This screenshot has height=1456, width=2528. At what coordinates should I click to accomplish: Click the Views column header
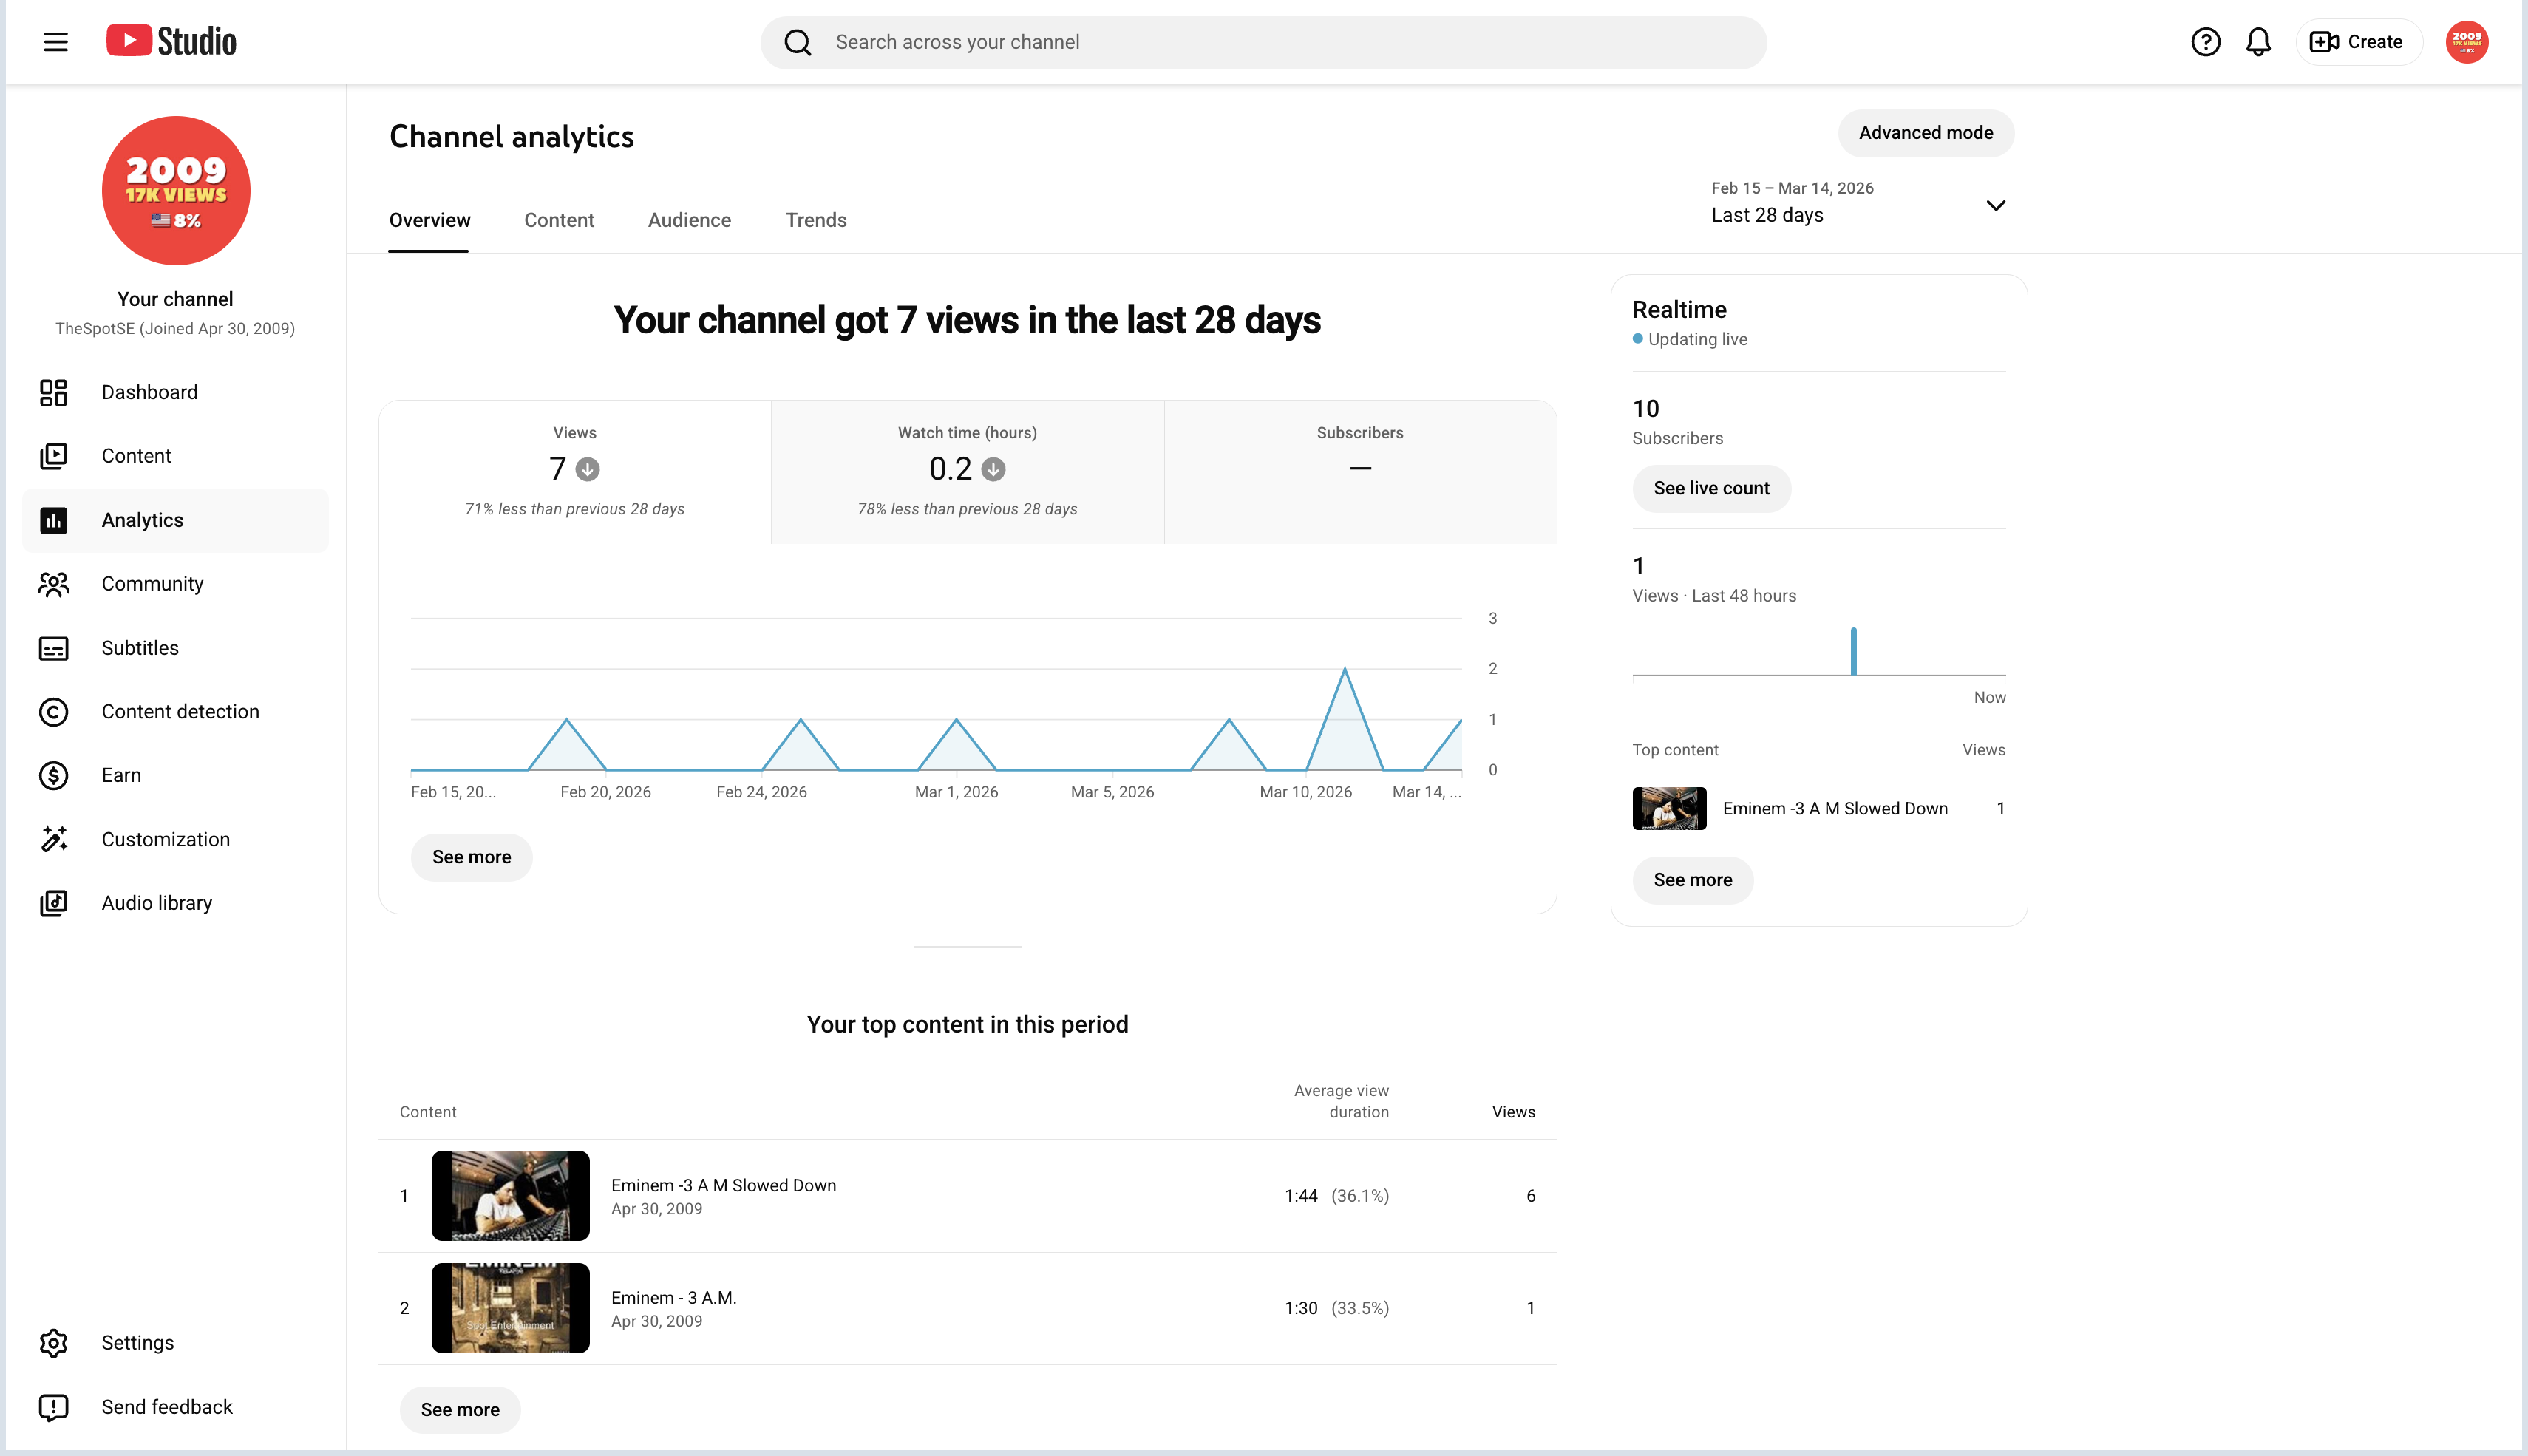[1513, 1112]
